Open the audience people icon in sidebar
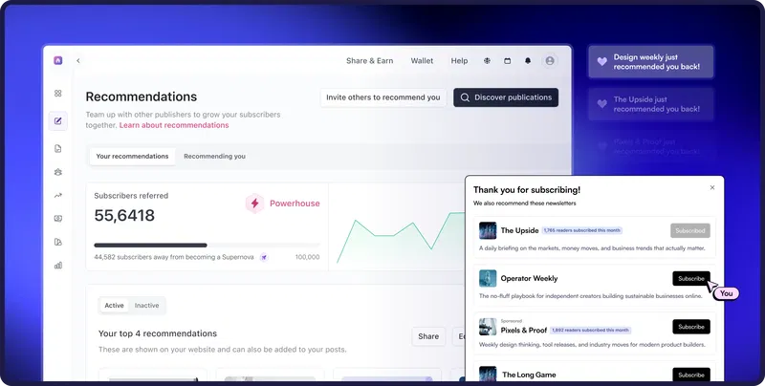 coord(58,172)
